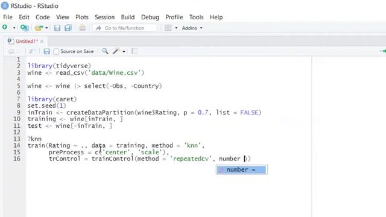386x217 pixels.
Task: Click on 'set.seed(1)' on line 8
Action: (47, 106)
